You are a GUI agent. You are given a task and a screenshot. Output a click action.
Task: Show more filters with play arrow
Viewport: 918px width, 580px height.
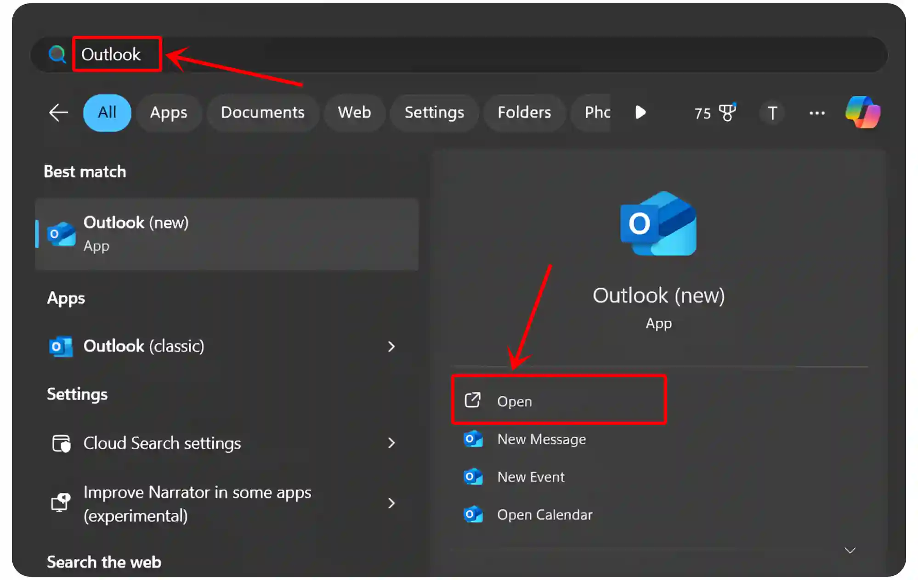[x=640, y=112]
